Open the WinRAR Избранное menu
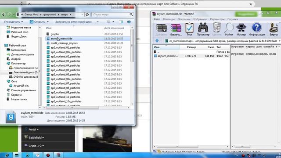281x158 pixels. pyautogui.click(x=200, y=19)
